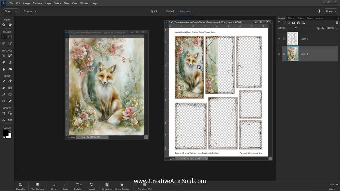This screenshot has height=191, width=340.
Task: Open the Rotate options arrow
Action: tap(81, 185)
